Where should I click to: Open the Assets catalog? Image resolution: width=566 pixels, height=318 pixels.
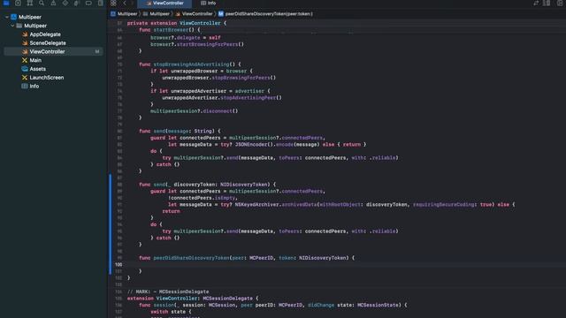coord(37,69)
